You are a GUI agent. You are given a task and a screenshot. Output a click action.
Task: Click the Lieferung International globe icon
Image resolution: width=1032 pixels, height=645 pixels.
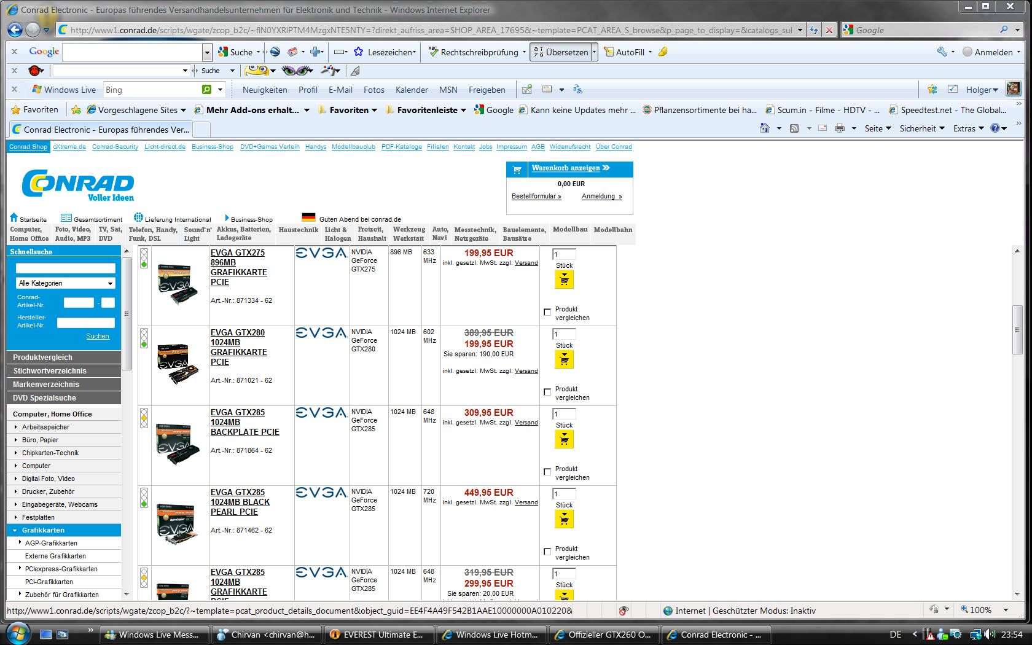pyautogui.click(x=138, y=217)
